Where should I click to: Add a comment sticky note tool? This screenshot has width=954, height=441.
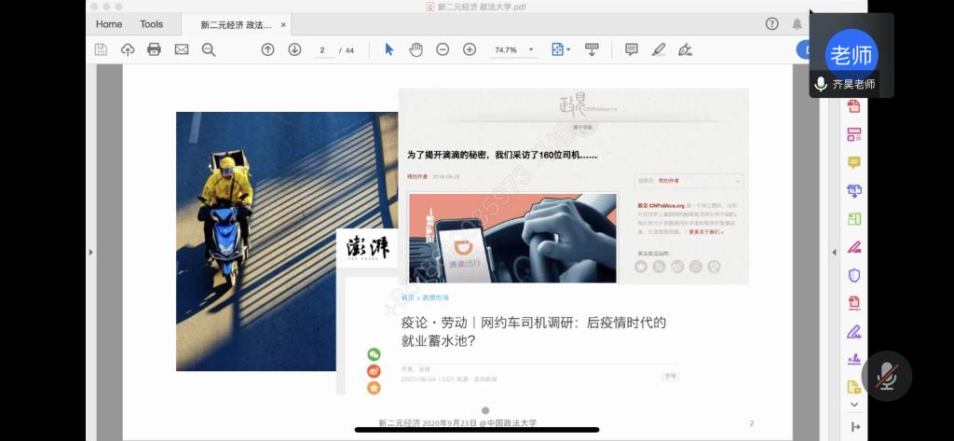click(631, 49)
